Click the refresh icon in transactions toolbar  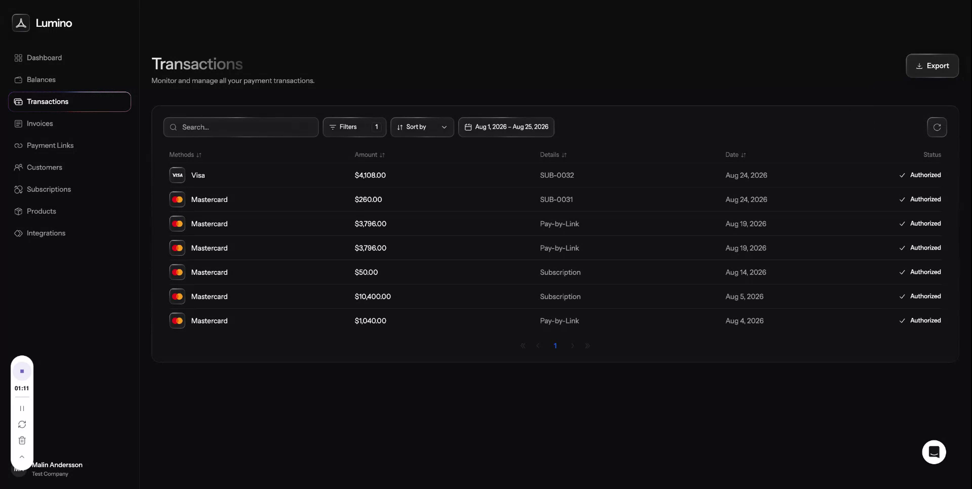click(937, 127)
